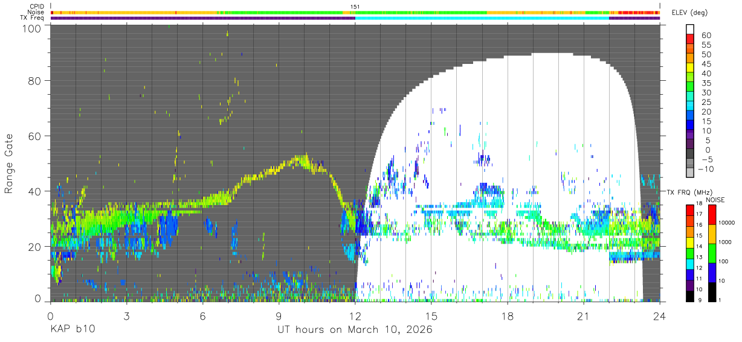Click the green 100 noise swatch
This screenshot has width=742, height=342.
(712, 253)
